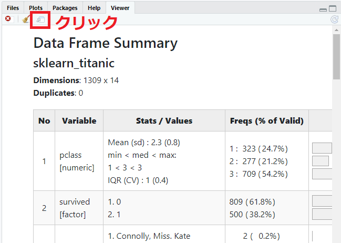Switch to the Files tab
This screenshot has height=243, width=341.
point(13,8)
